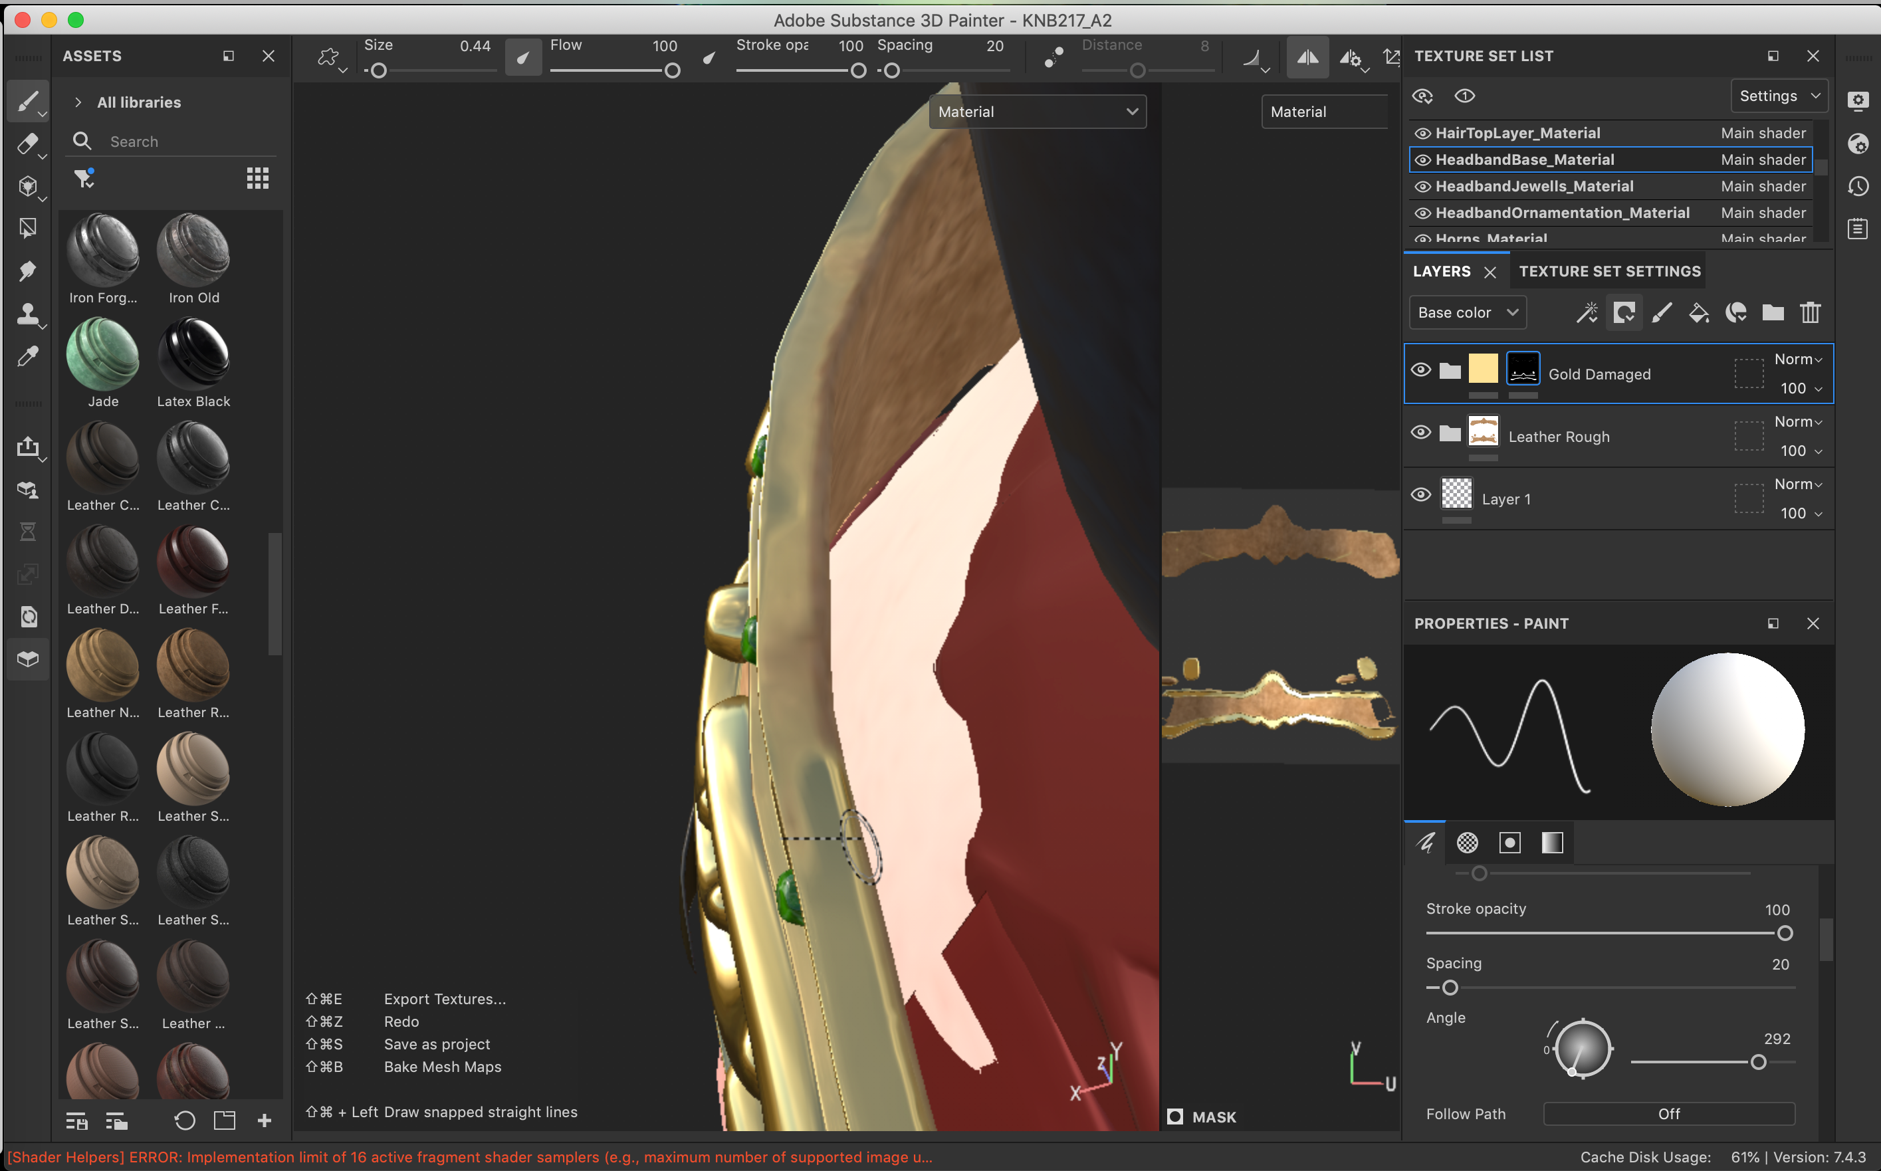1881x1171 pixels.
Task: Switch to Texture Set Settings tab
Action: 1609,271
